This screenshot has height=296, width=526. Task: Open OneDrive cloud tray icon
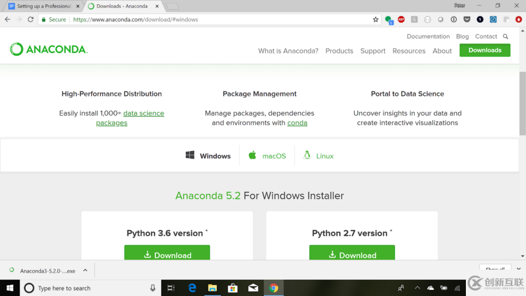[x=430, y=288]
